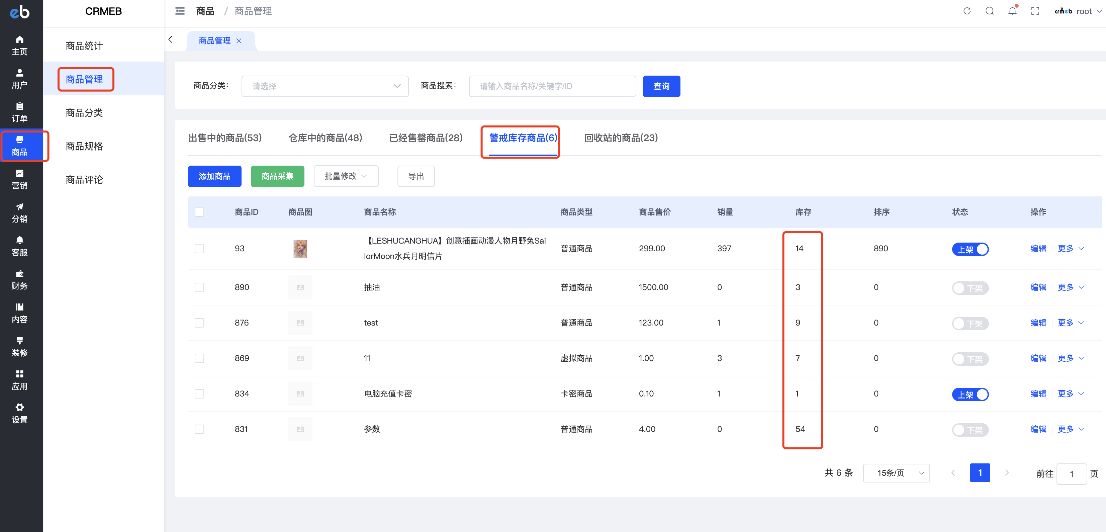
Task: Tick the checkbox for product 876
Action: (199, 323)
